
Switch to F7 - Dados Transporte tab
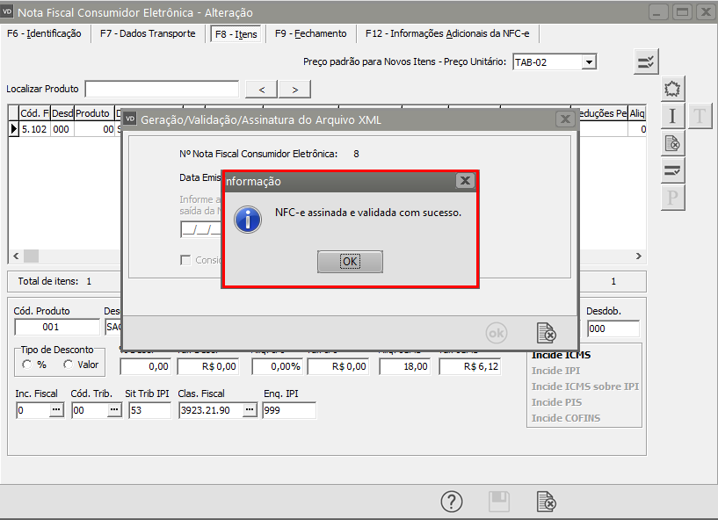[148, 34]
